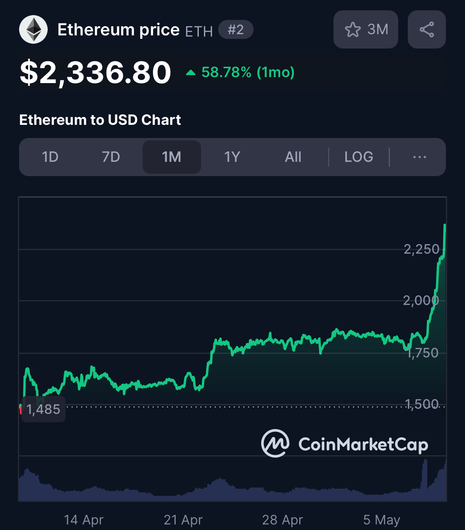
Task: Choose the All time range
Action: tap(293, 157)
